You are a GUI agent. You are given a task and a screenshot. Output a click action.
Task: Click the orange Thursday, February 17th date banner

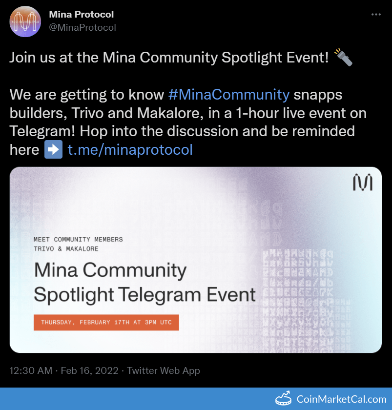coord(106,322)
